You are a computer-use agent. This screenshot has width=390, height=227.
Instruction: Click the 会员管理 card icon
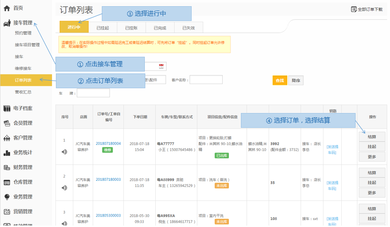[x=7, y=123]
